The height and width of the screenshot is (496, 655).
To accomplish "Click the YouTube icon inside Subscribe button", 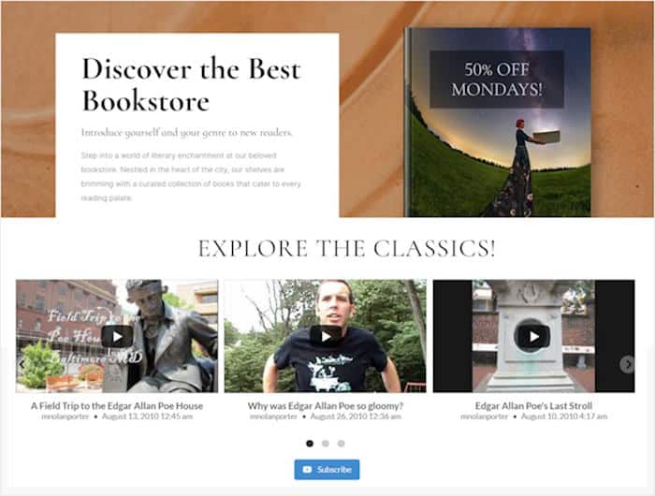I will [307, 470].
